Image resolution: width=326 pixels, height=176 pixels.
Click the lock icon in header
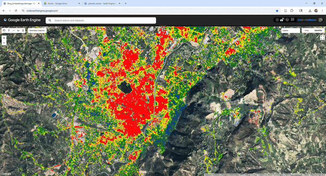coord(282,20)
